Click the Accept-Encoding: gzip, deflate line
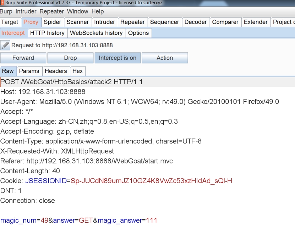The image size is (295, 229). coord(47,131)
